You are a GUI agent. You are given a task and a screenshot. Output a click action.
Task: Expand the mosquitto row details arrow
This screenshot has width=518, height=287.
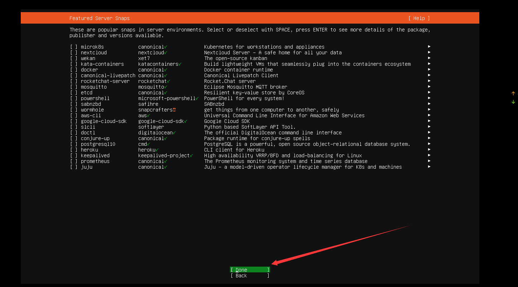point(429,86)
